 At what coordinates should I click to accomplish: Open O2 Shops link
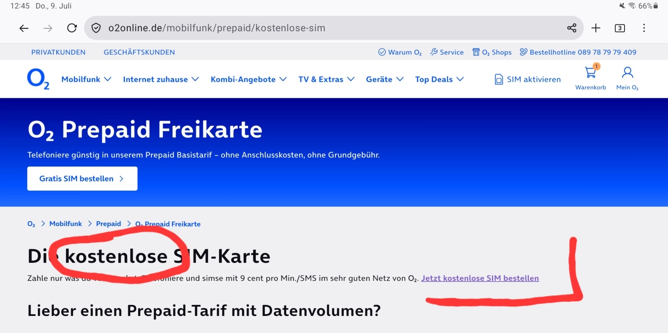click(492, 52)
